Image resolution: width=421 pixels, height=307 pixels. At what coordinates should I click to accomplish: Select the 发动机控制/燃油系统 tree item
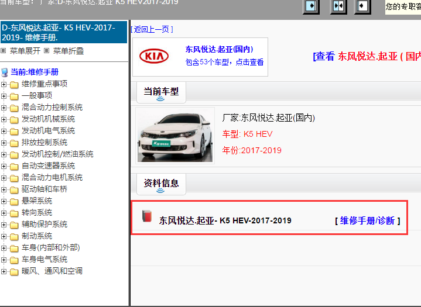pyautogui.click(x=57, y=154)
